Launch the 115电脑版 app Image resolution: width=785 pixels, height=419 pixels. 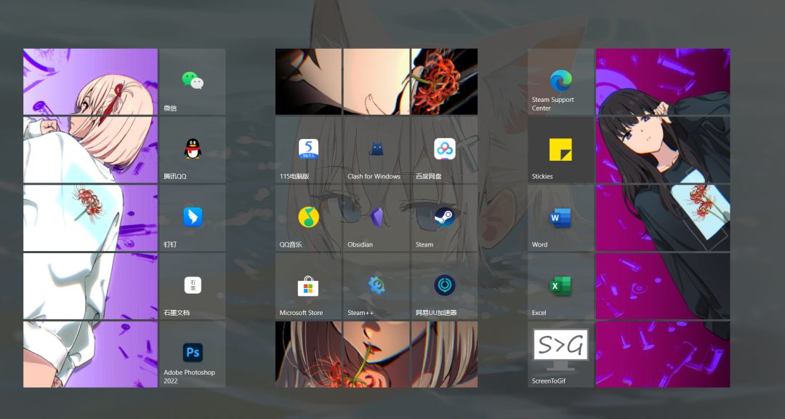pyautogui.click(x=307, y=149)
